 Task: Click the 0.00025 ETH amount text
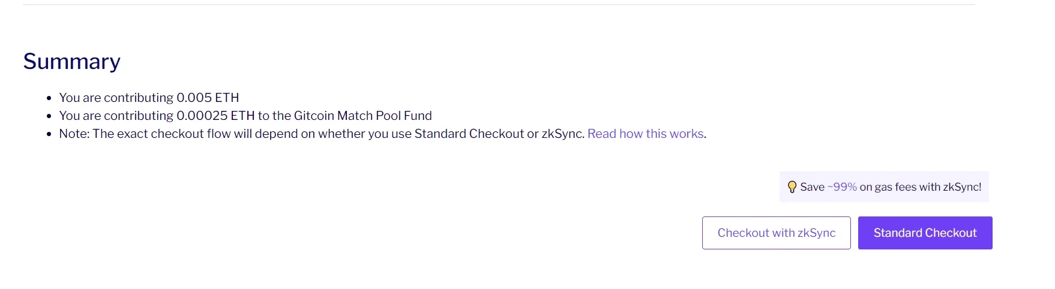click(x=215, y=116)
